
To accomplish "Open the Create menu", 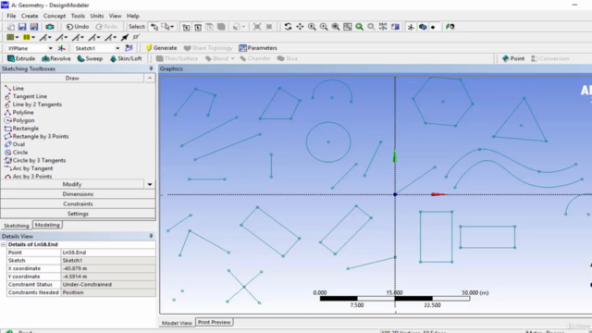I will click(30, 16).
